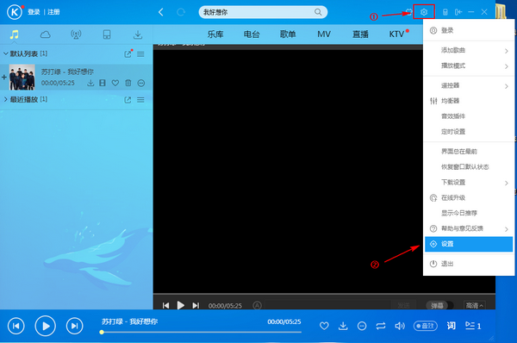Switch to mini mode icon
The image size is (517, 343).
458,12
